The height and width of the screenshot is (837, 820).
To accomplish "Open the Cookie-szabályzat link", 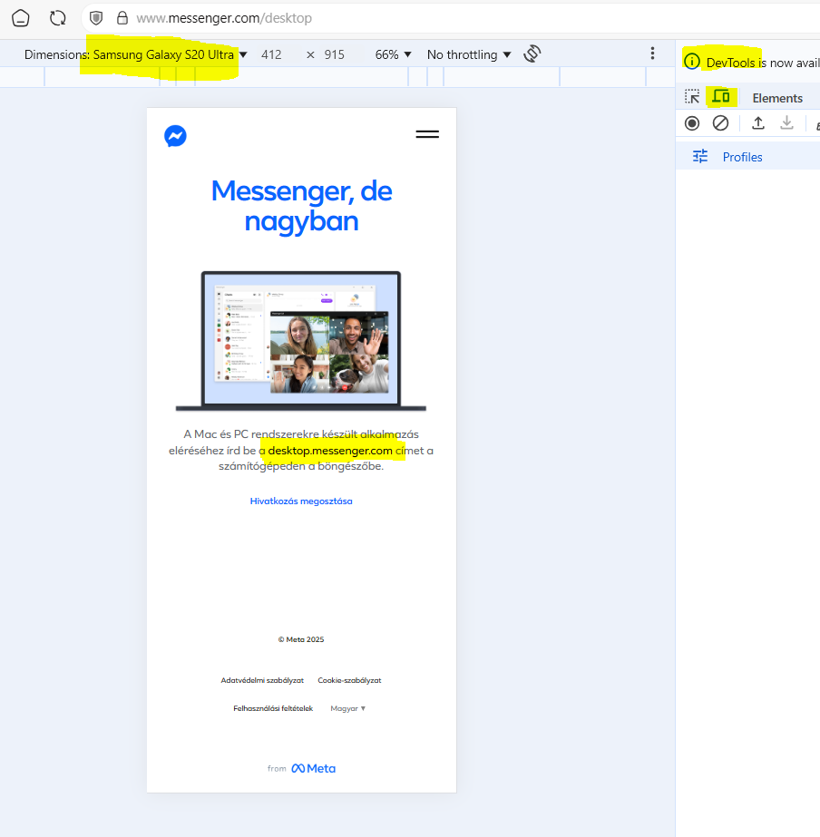I will click(349, 680).
